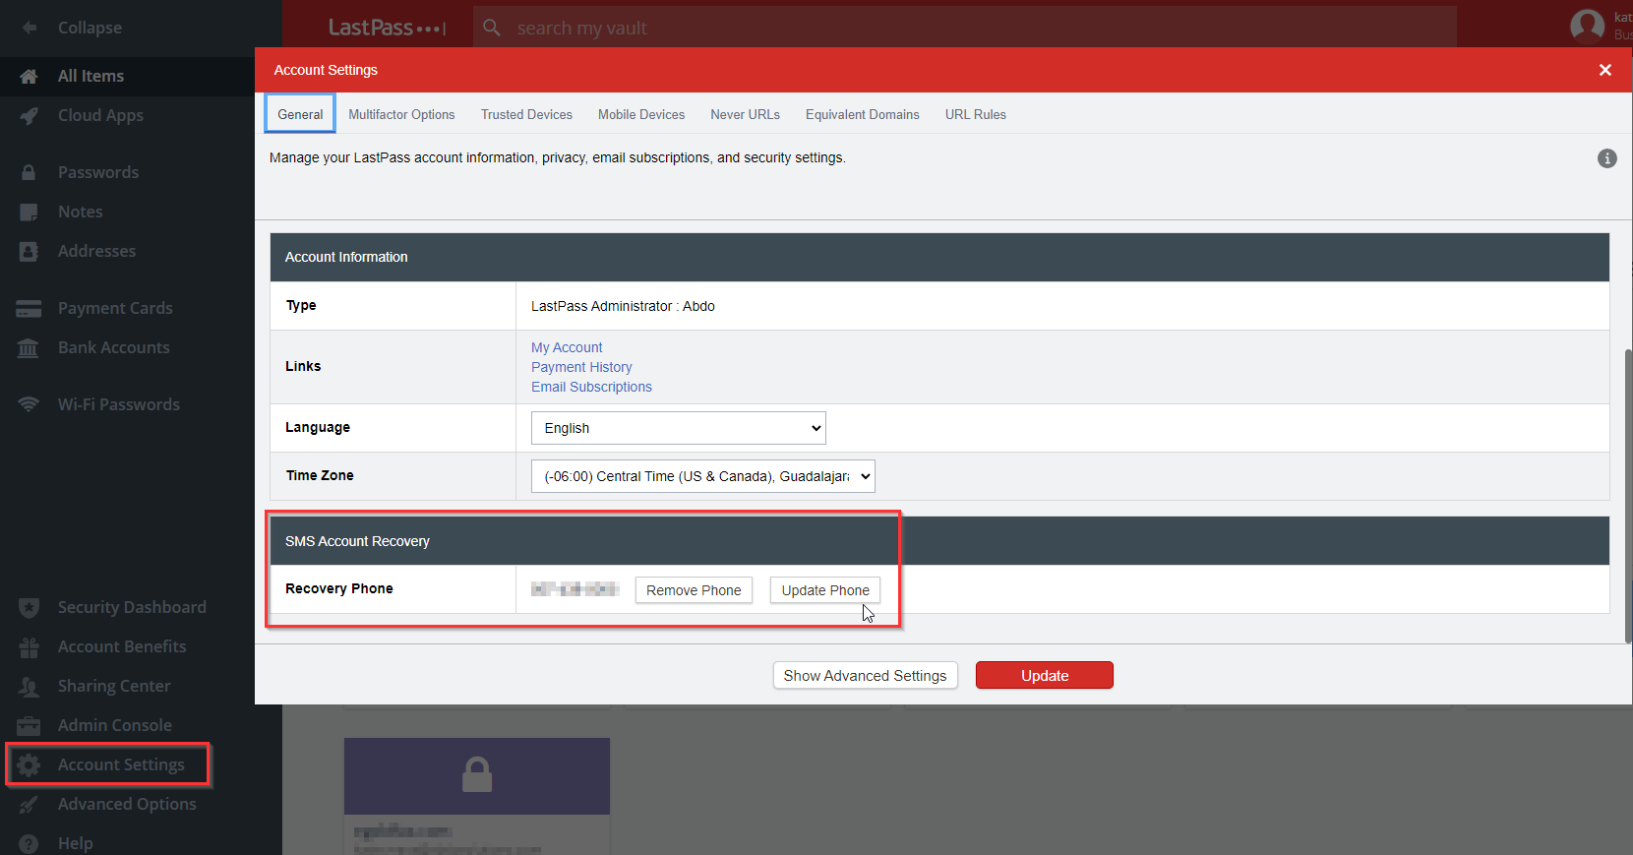Viewport: 1633px width, 855px height.
Task: Switch to Trusted Devices tab
Action: pos(526,114)
